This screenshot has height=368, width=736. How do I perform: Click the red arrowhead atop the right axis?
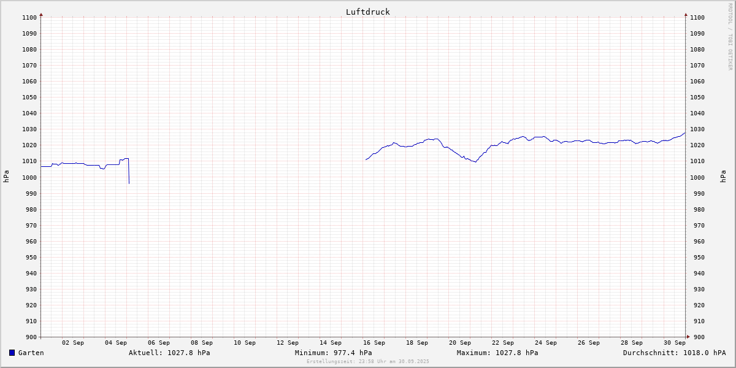[686, 14]
